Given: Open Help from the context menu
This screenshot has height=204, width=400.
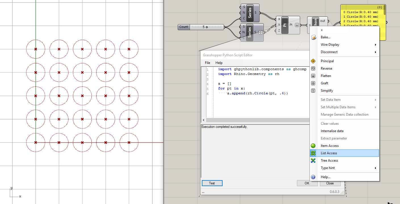Looking at the screenshot, I should pyautogui.click(x=326, y=177).
